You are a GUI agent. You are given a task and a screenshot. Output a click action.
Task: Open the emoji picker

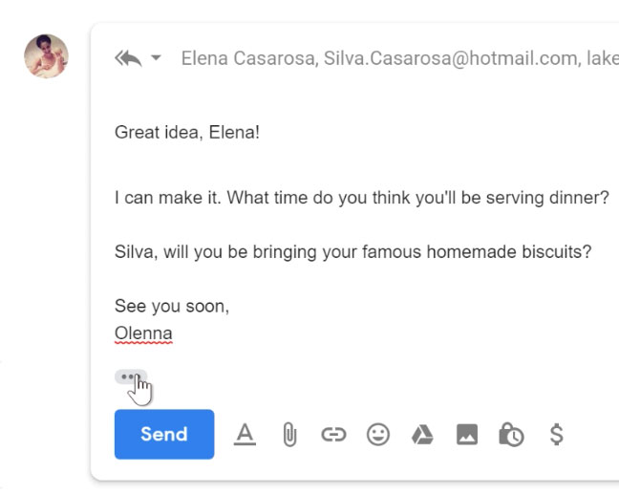pos(378,435)
